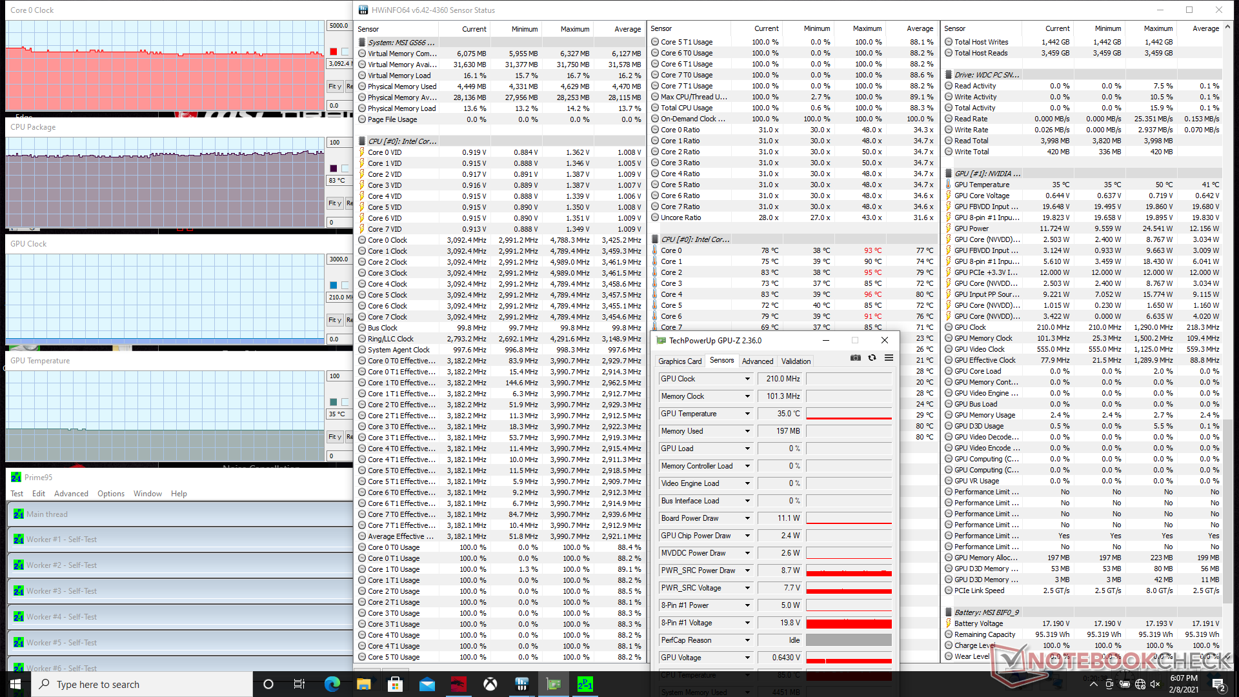Click the GPU-Z refresh icon
This screenshot has height=697, width=1239.
[872, 358]
